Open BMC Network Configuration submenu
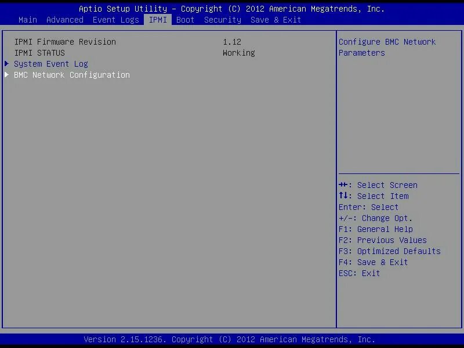Image resolution: width=464 pixels, height=348 pixels. [72, 75]
